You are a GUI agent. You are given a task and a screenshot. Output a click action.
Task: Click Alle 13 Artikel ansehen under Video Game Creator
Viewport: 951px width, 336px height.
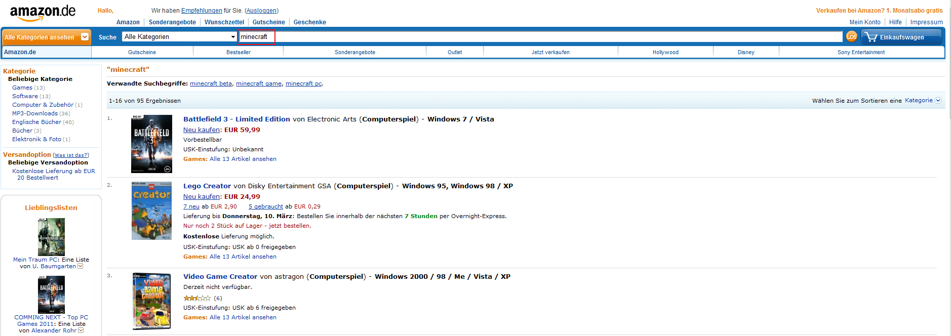point(243,317)
